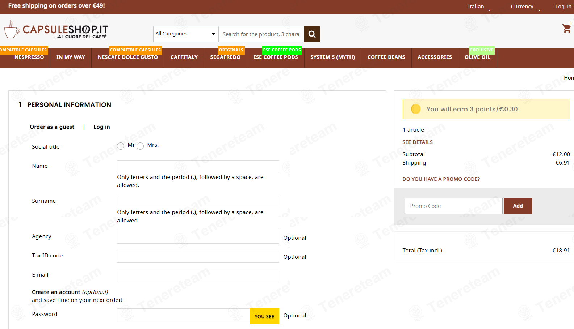Select the Mr social title radio
The image size is (574, 329).
point(121,146)
